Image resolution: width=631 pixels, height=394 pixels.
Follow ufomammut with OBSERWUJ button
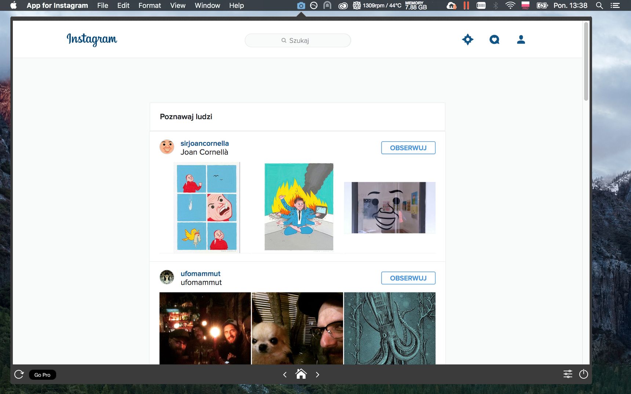pyautogui.click(x=408, y=278)
